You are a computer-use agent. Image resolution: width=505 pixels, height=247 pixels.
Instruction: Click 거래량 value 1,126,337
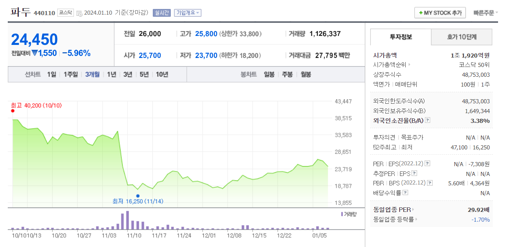pos(325,34)
